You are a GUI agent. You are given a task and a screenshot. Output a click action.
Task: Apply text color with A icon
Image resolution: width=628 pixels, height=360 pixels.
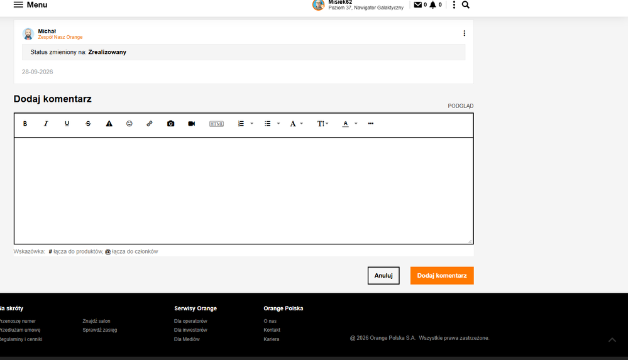[x=345, y=124]
